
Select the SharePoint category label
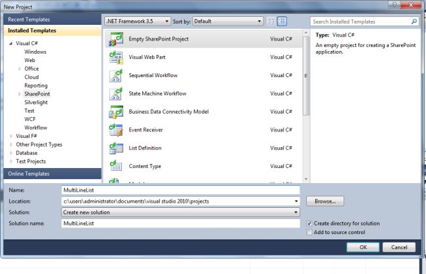coord(37,94)
